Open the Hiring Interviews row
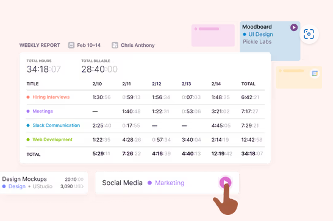Viewport: 333px width, 221px height. click(146, 97)
